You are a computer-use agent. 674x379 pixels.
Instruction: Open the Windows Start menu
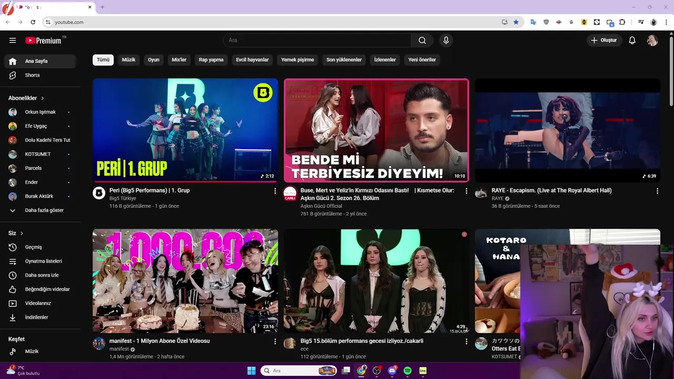point(251,371)
